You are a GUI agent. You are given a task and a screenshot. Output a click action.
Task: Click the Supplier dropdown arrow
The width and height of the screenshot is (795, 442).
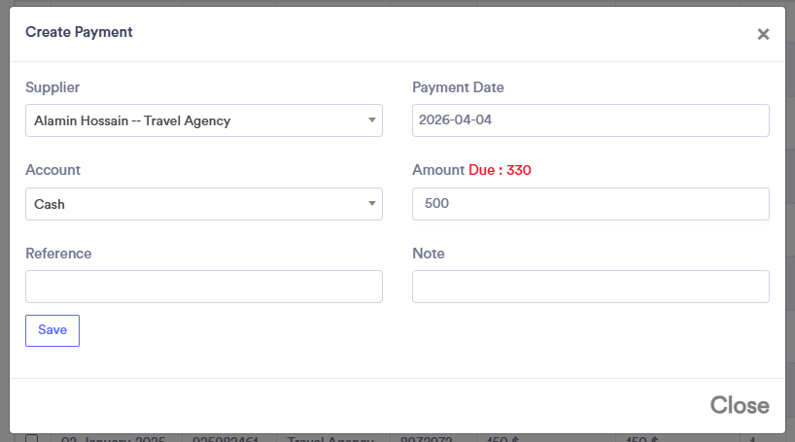[x=371, y=120]
